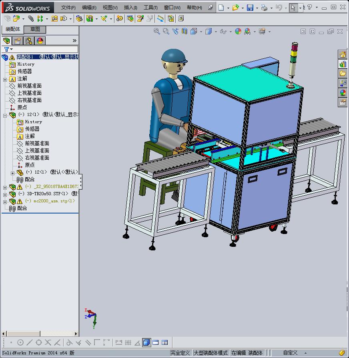The height and width of the screenshot is (358, 349).
Task: Expand the nested (-) 12<1> component
Action: tap(12, 174)
